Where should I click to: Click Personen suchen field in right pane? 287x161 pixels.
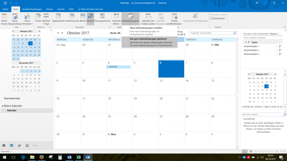(x=263, y=115)
